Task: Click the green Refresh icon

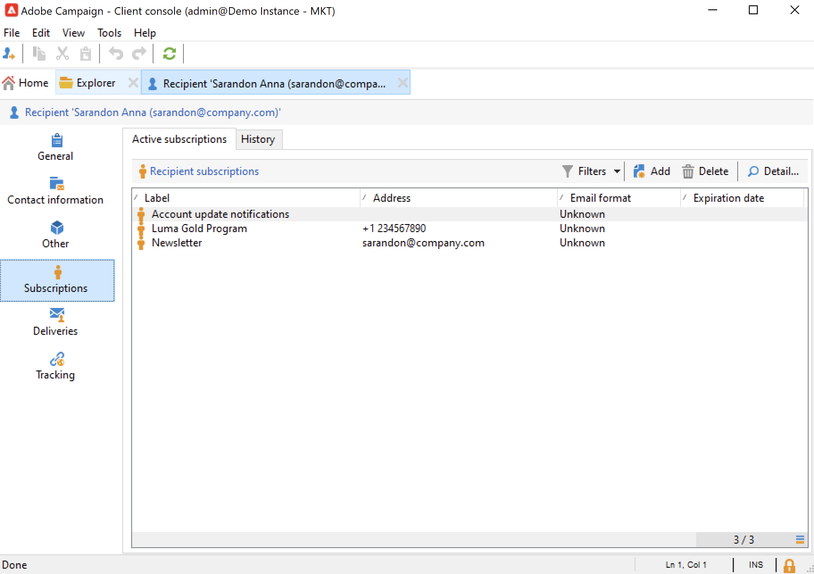Action: (169, 54)
